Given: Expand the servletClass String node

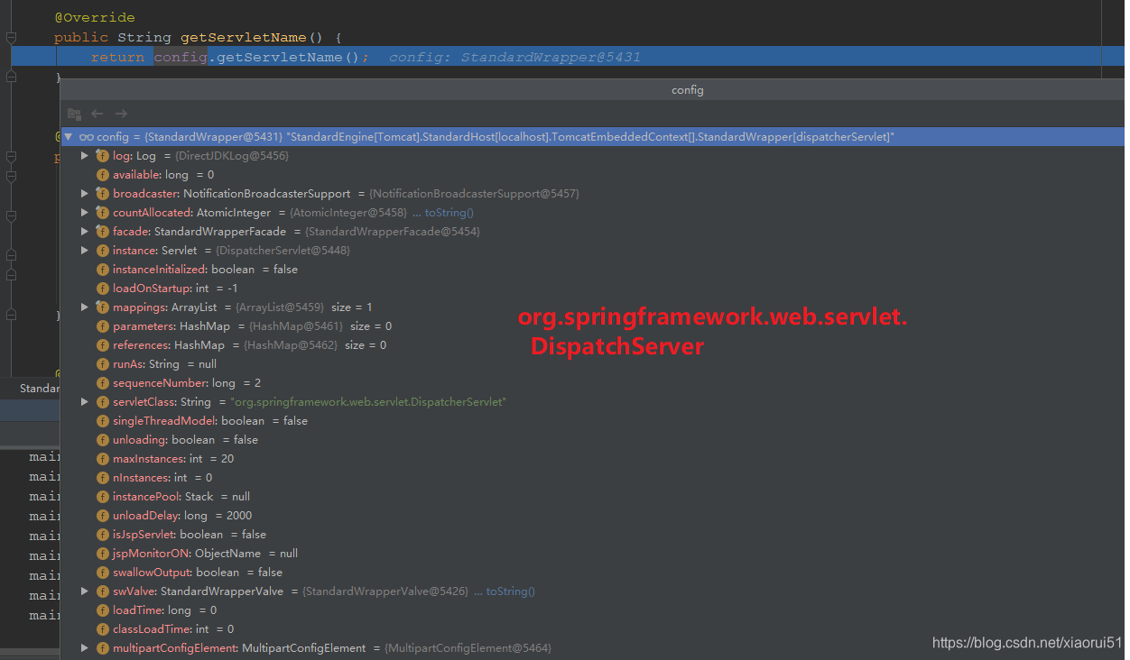Looking at the screenshot, I should pos(85,402).
